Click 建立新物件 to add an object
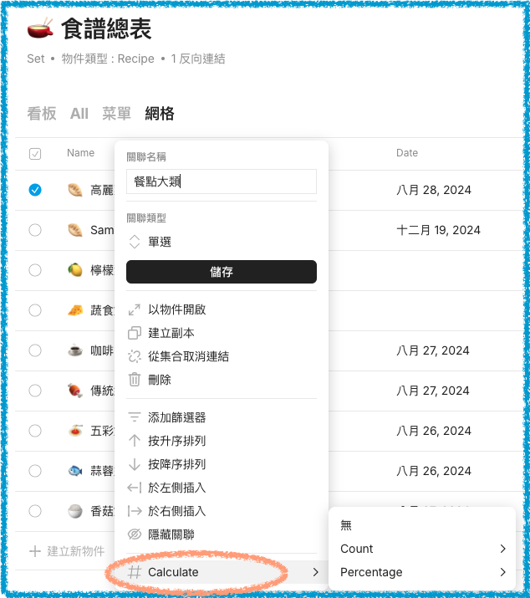Viewport: 530px width, 598px height. pyautogui.click(x=67, y=551)
